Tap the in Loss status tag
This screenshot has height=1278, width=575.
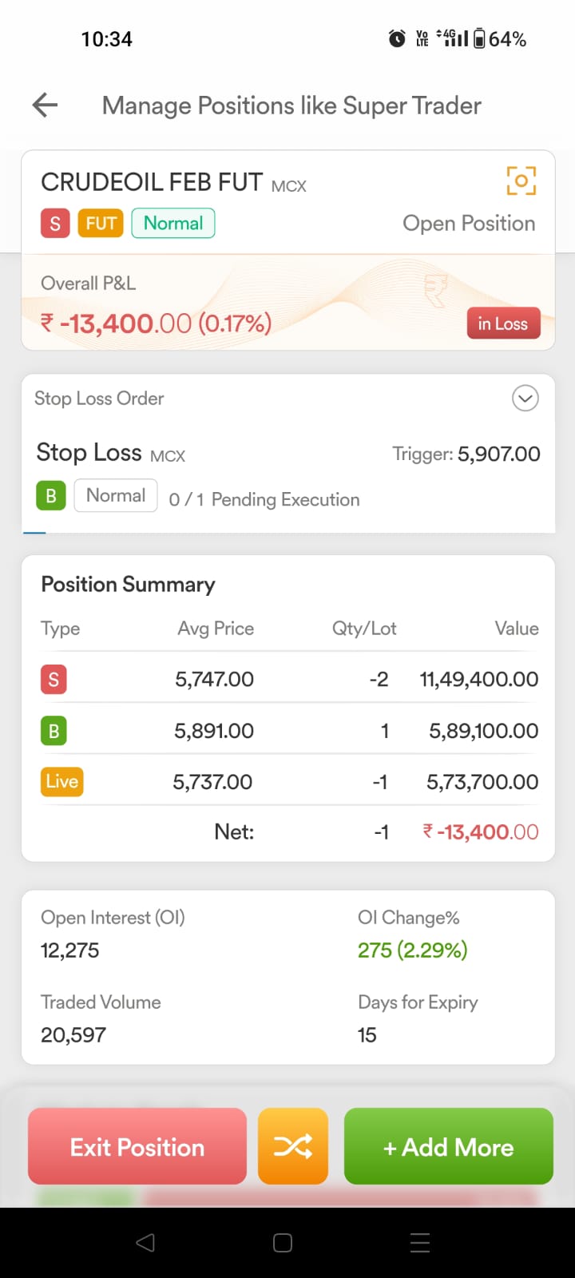pos(503,323)
